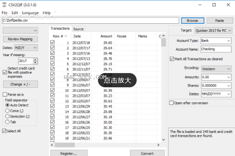Click the horizontal scrollbar thumb

point(65,145)
